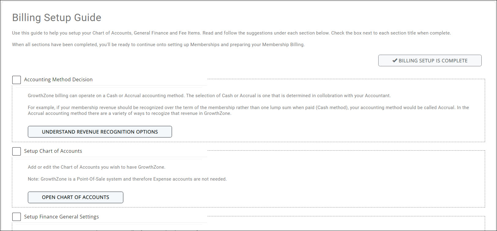Tick the Setup Chart of Accounts checkbox
497x231 pixels.
(x=17, y=151)
